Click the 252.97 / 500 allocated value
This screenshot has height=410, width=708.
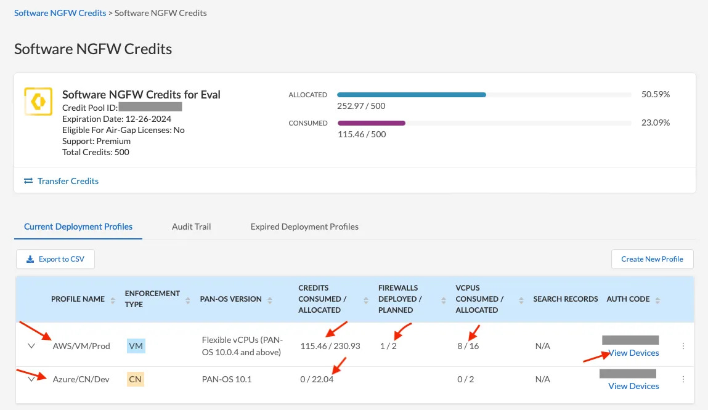[x=361, y=106]
